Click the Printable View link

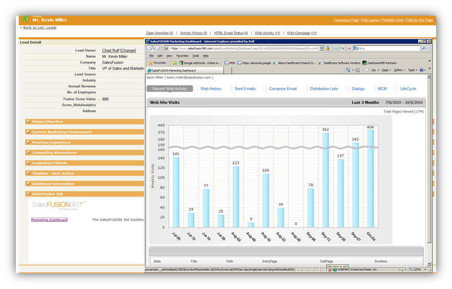click(393, 20)
